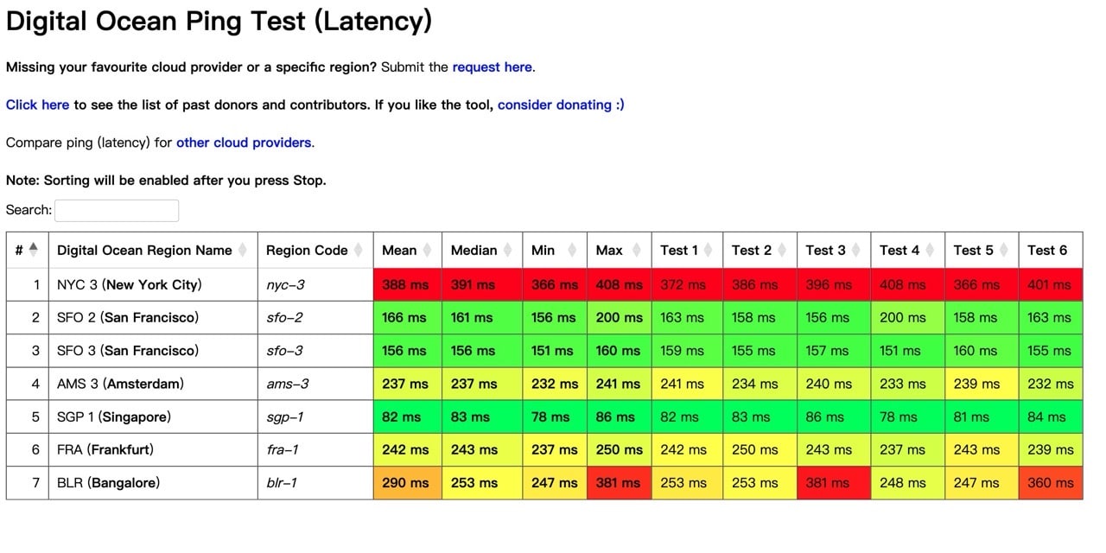Sort table by Test 2 column
This screenshot has width=1106, height=553.
760,250
